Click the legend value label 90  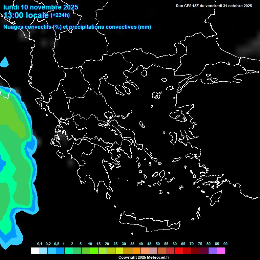tap(225, 244)
